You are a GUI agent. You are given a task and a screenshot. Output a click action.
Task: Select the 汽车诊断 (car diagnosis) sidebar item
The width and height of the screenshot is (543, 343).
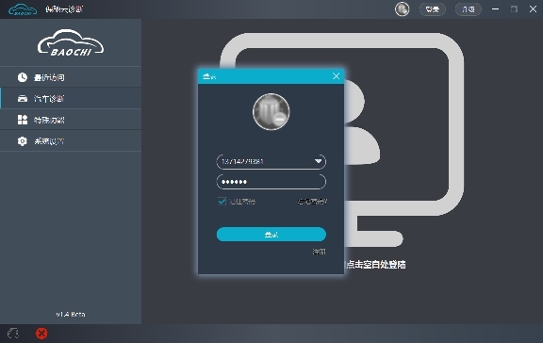click(x=71, y=99)
